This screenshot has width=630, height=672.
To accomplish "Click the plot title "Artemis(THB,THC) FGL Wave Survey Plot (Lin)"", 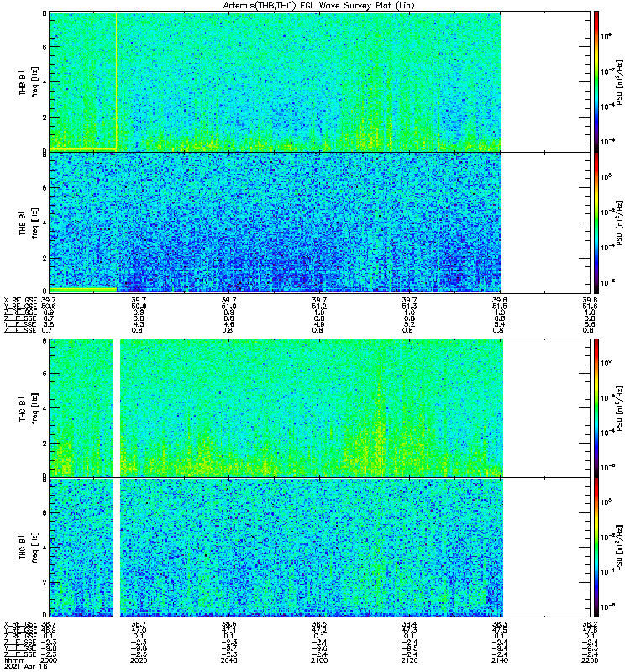I will pos(318,6).
